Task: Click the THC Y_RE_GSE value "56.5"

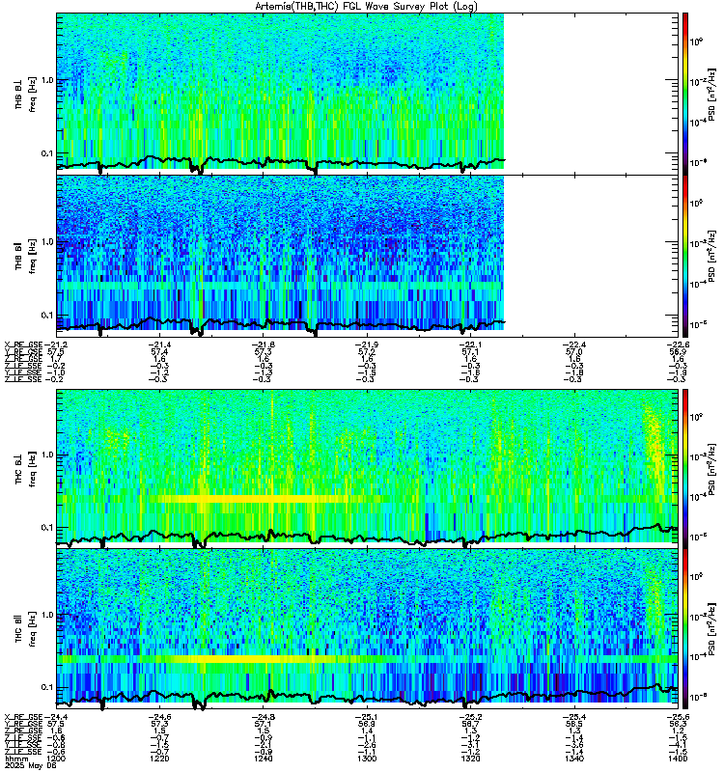Action: tap(574, 725)
